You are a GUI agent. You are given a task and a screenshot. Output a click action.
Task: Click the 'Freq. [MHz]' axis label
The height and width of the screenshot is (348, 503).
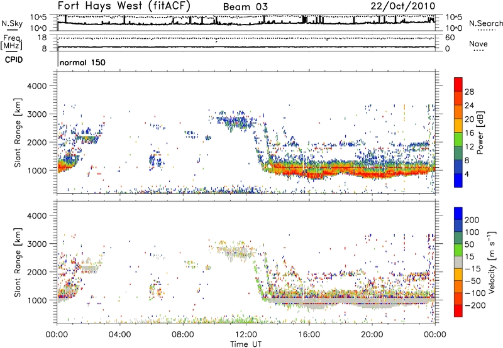12,43
